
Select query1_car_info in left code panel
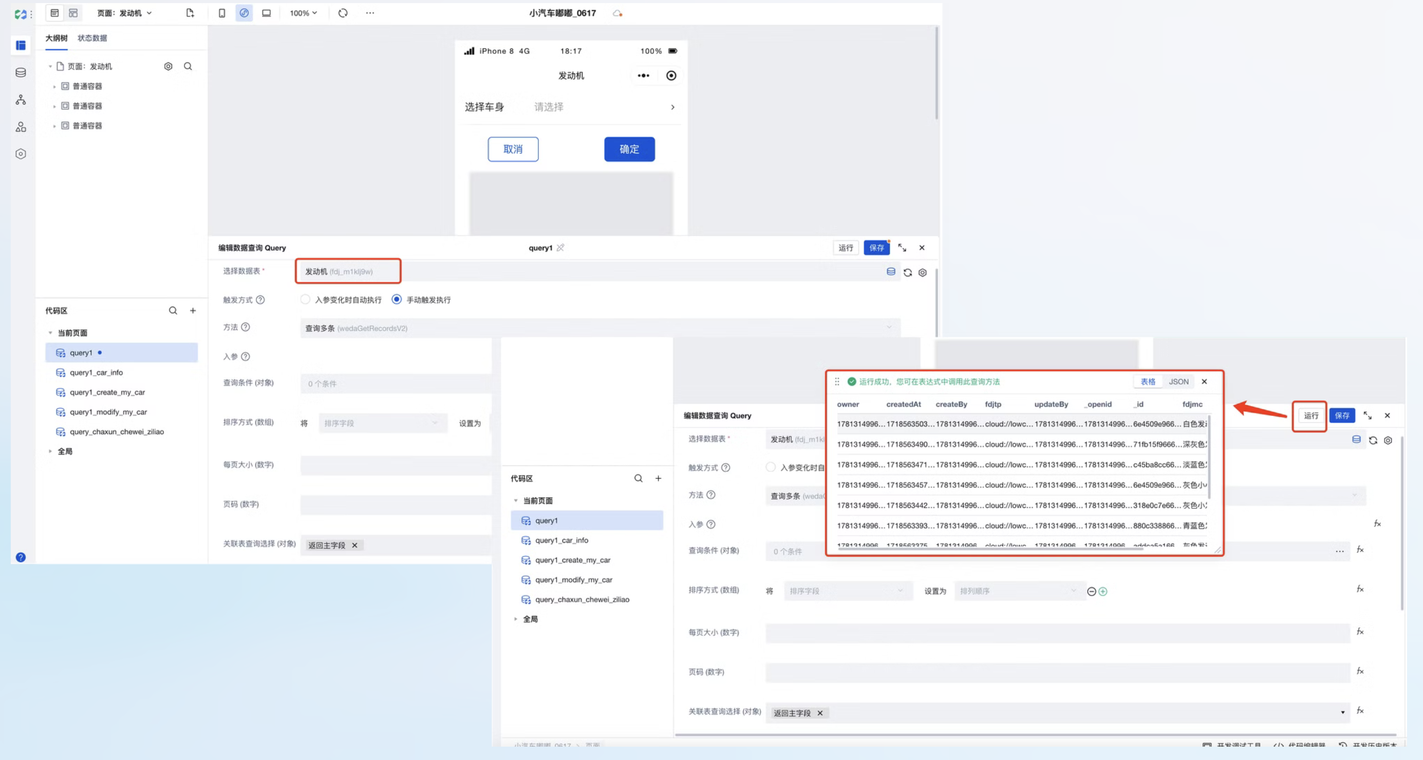(x=96, y=373)
